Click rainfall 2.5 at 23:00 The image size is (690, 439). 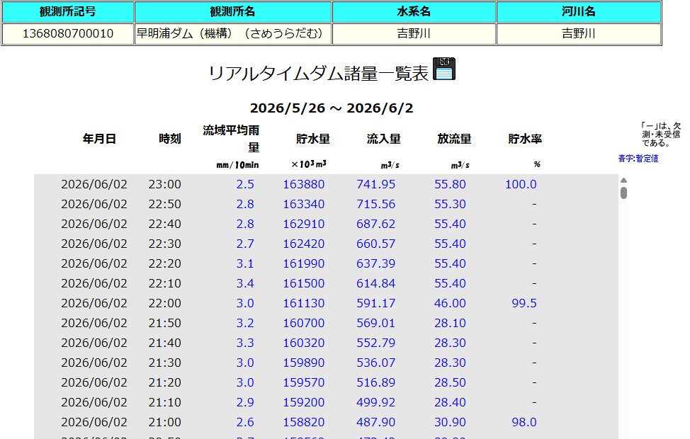[245, 184]
